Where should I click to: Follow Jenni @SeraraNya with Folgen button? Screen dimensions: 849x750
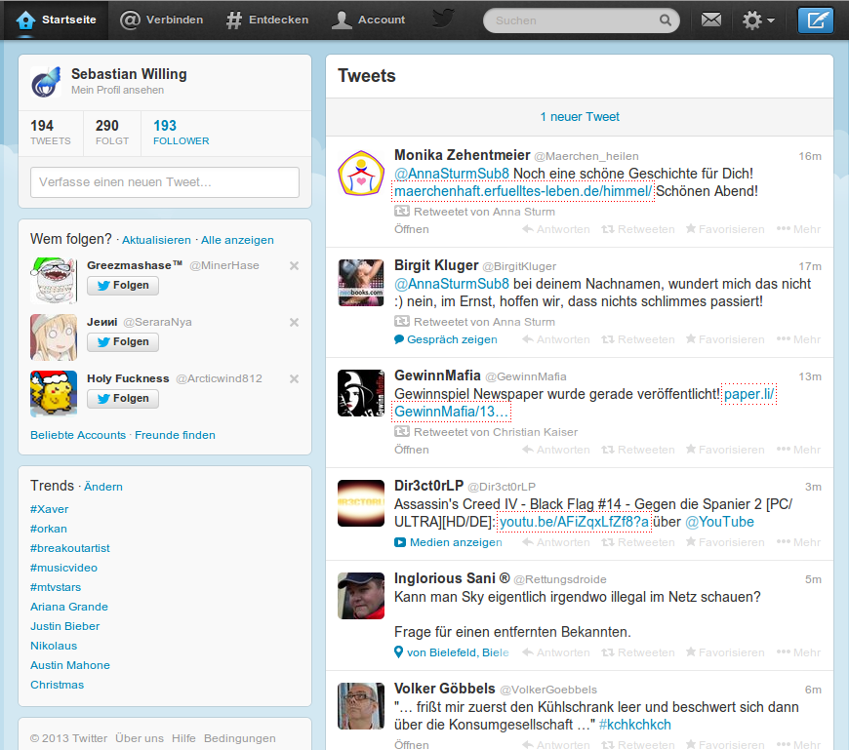click(x=123, y=342)
